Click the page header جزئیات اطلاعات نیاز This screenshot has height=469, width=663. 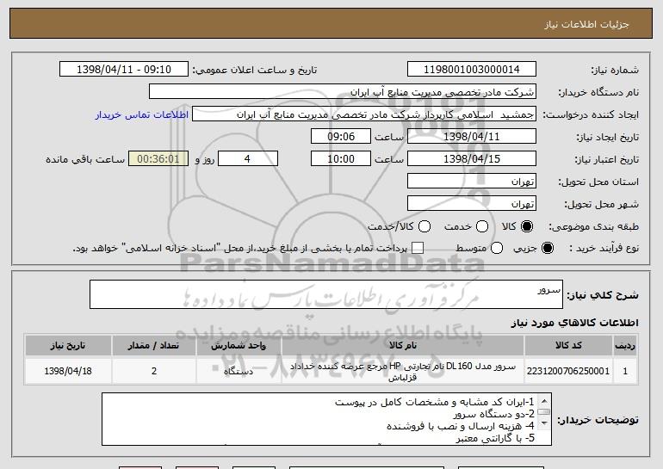point(586,24)
